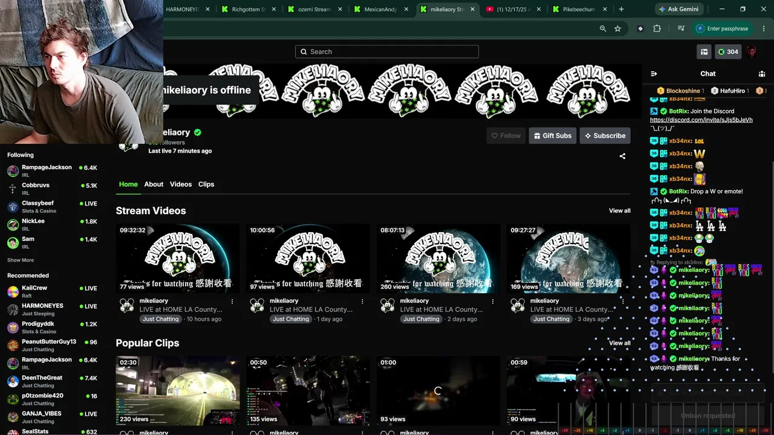Open Classybeef channel in sidebar

(x=51, y=207)
